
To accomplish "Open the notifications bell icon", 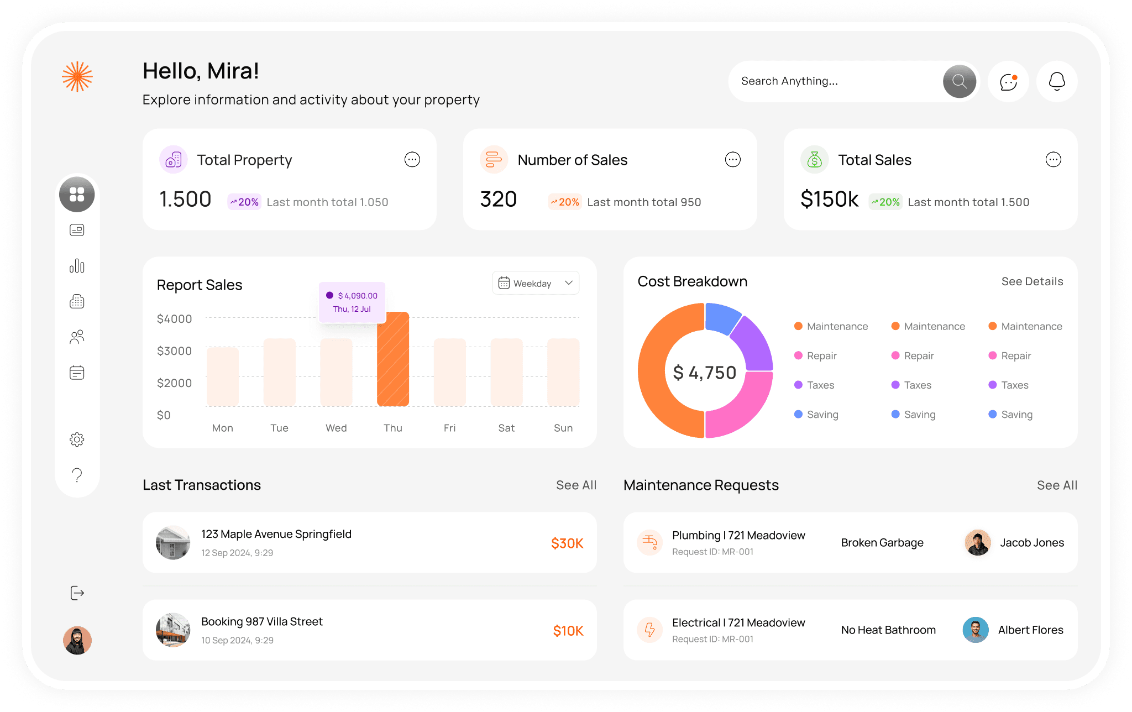I will pos(1056,81).
